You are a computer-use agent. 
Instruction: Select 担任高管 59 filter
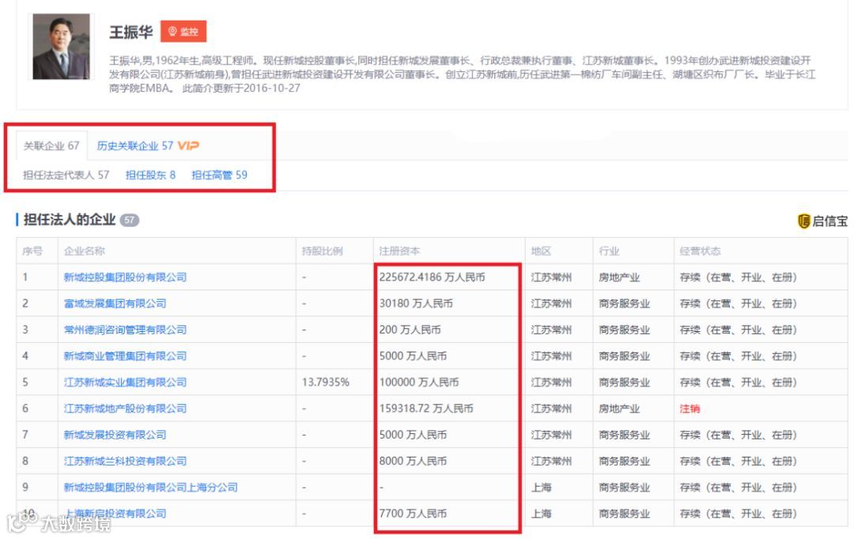pos(220,175)
